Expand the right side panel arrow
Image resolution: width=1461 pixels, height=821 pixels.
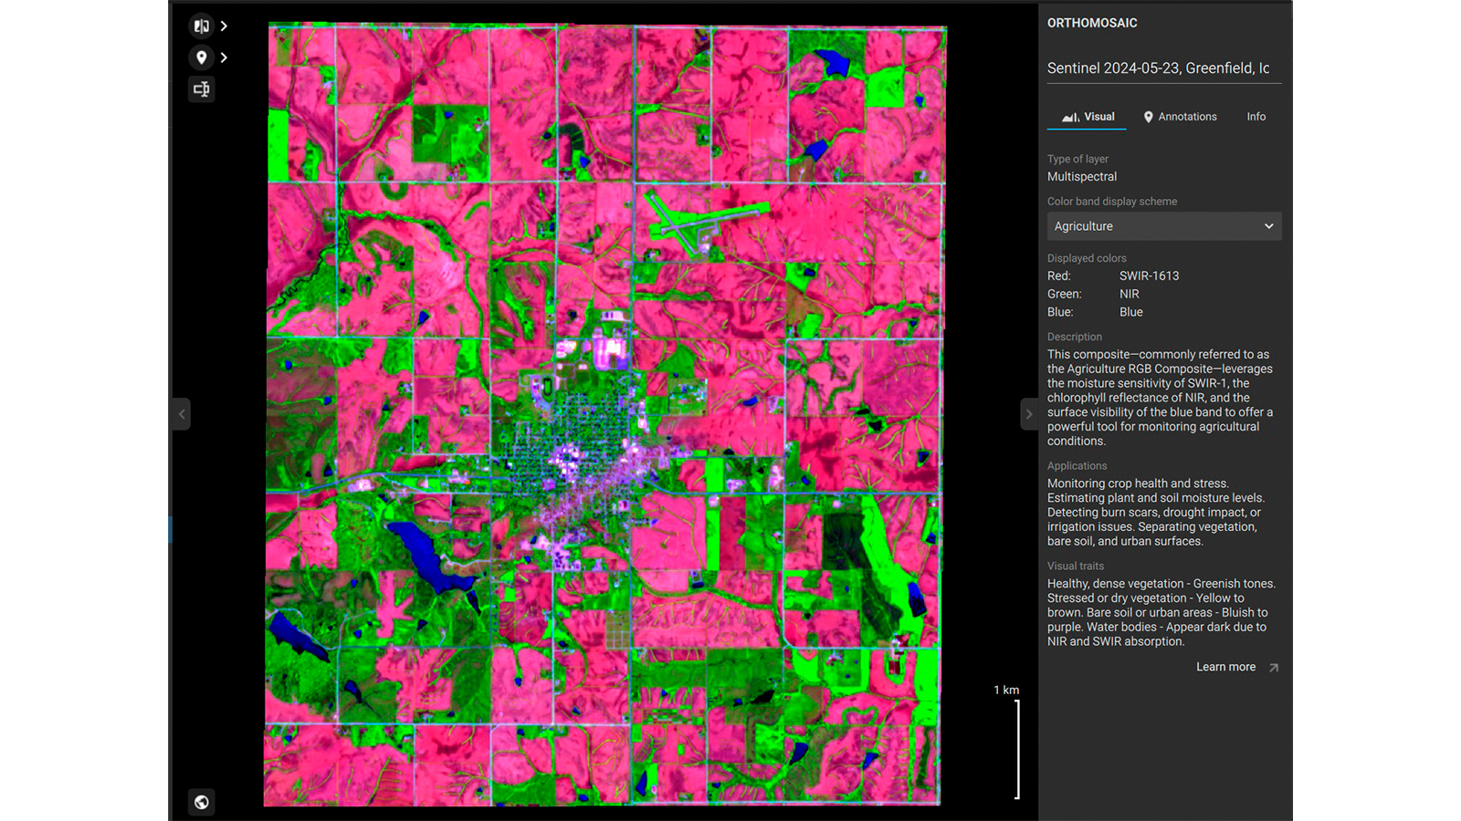coord(1029,413)
